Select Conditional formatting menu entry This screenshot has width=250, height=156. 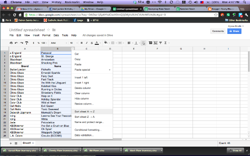(92, 130)
